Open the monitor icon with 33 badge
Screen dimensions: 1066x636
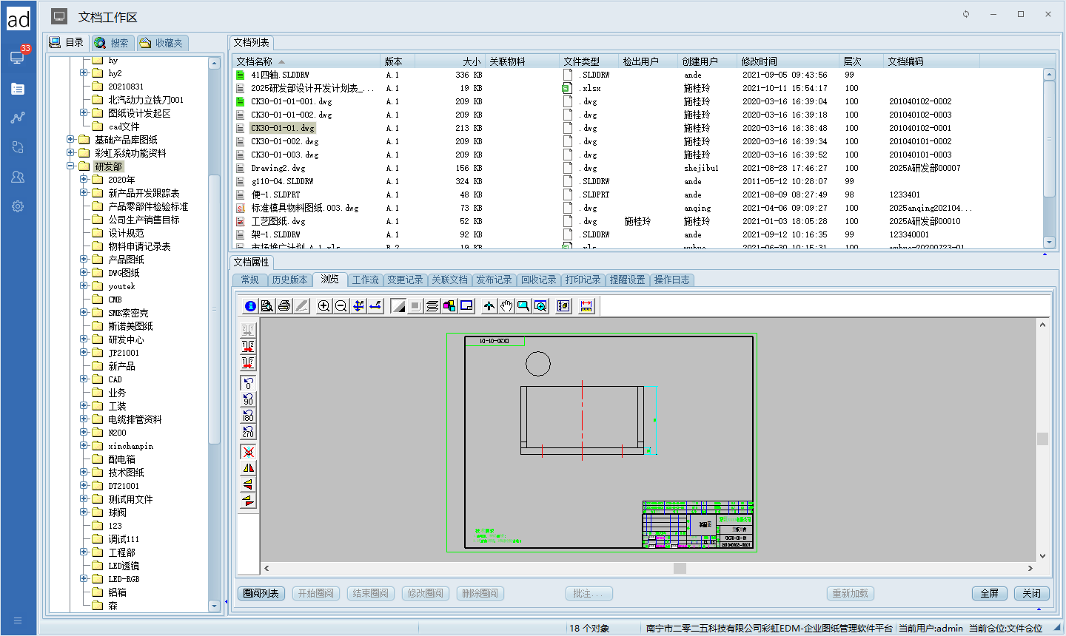point(18,57)
